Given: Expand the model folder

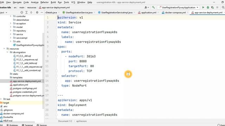Looking at the screenshot, I should coord(11,27).
